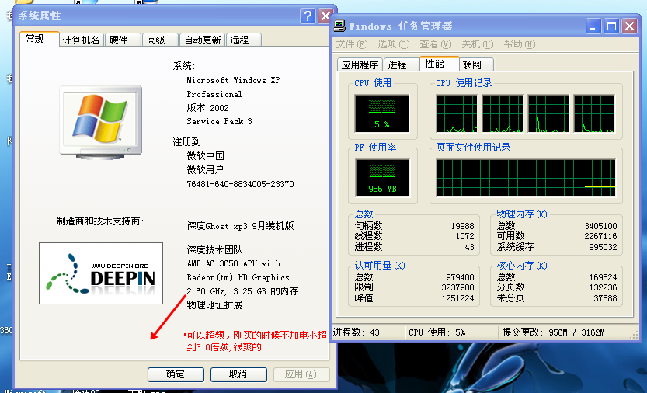Close the System Properties dialog
Image resolution: width=647 pixels, height=393 pixels.
325,16
